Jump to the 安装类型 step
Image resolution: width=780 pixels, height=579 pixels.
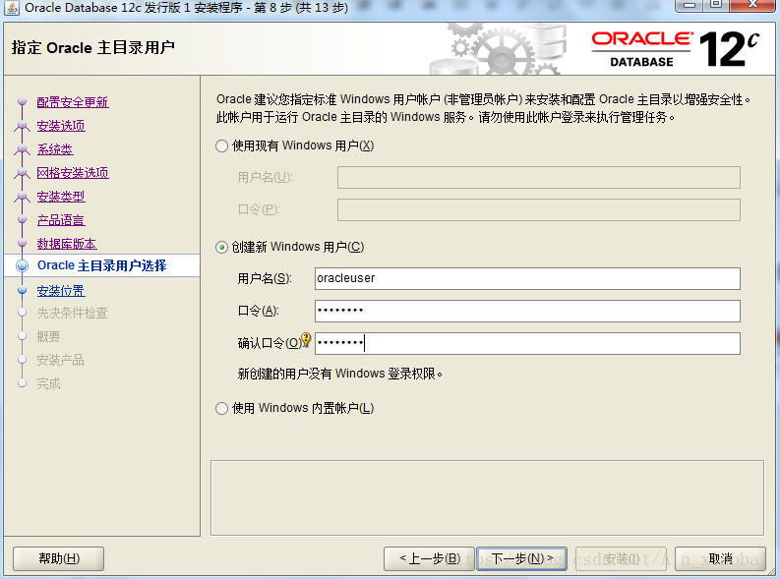click(x=61, y=197)
